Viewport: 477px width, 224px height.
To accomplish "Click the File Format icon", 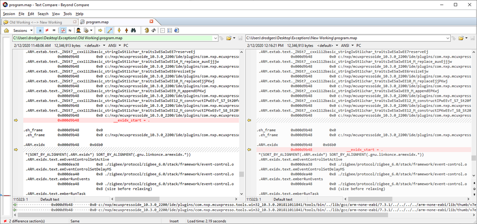I will (86, 31).
